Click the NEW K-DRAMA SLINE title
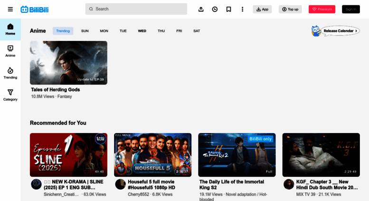This screenshot has width=369, height=201. 74,185
